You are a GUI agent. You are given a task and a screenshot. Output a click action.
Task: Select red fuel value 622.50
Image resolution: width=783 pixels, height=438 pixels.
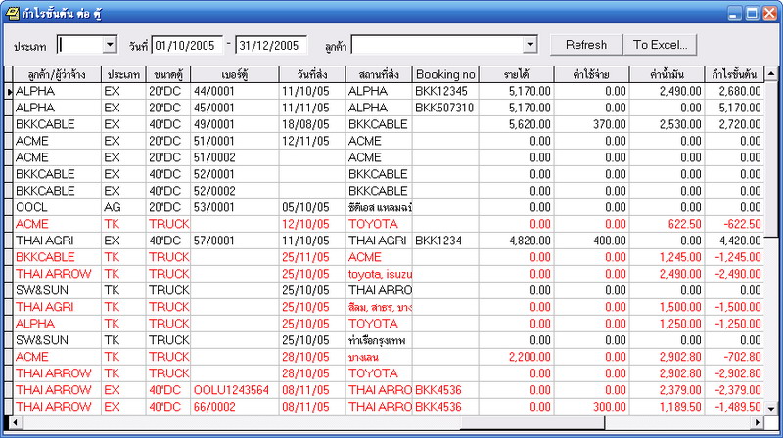pyautogui.click(x=668, y=224)
